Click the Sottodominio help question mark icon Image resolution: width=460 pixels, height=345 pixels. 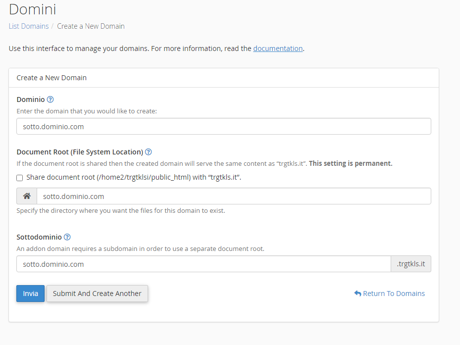[67, 237]
